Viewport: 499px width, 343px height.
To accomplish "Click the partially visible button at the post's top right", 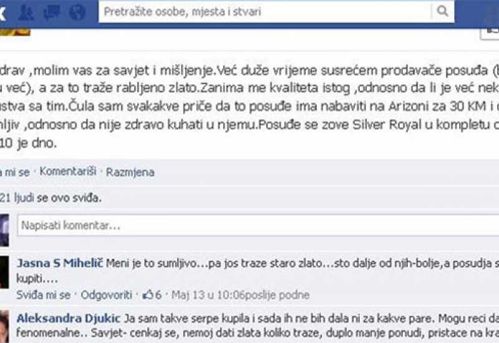I will click(490, 33).
